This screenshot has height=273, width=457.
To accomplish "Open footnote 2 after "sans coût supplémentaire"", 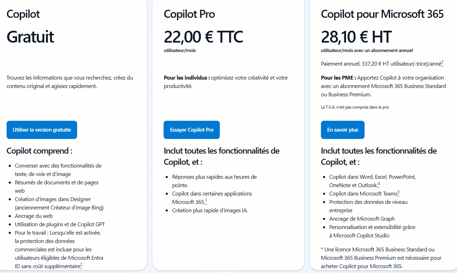I will [x=81, y=265].
